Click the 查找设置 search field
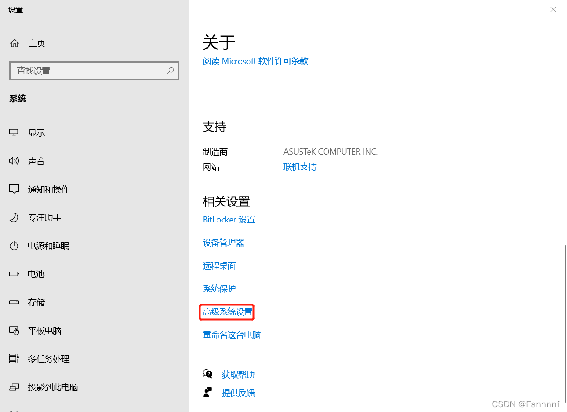This screenshot has width=567, height=412. 94,71
